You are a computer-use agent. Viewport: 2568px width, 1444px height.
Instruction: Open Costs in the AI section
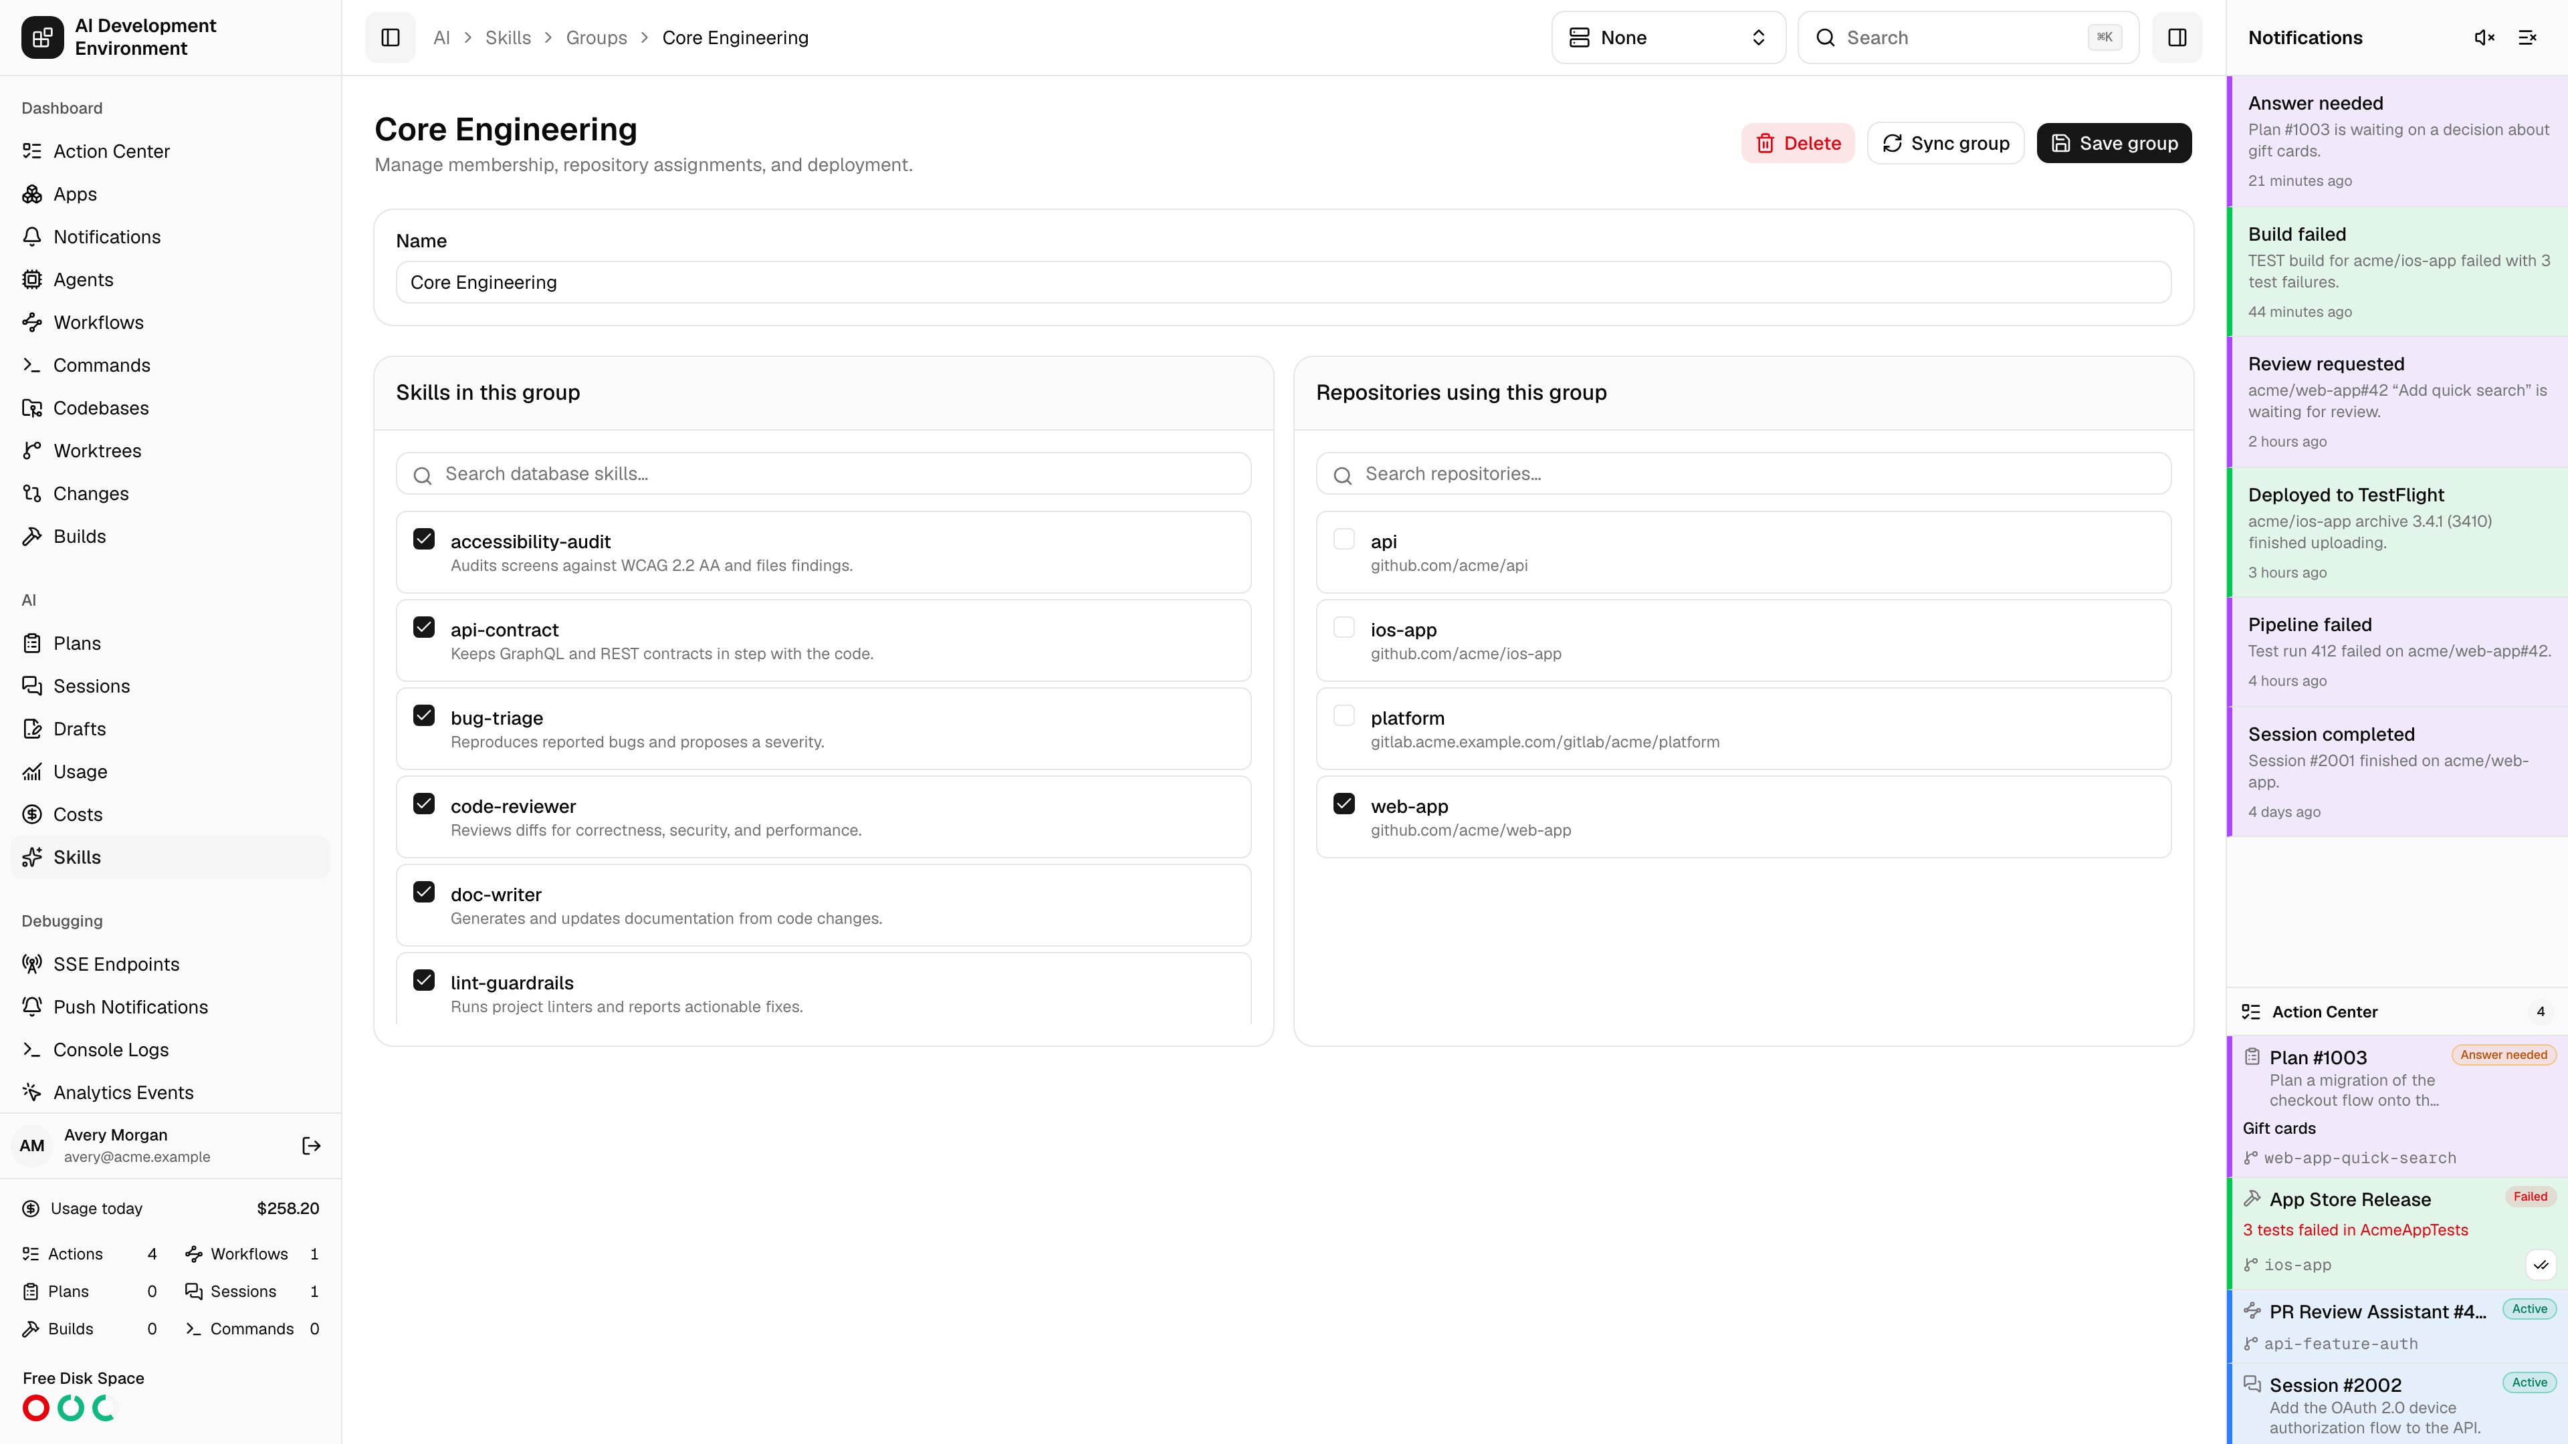tap(171, 815)
